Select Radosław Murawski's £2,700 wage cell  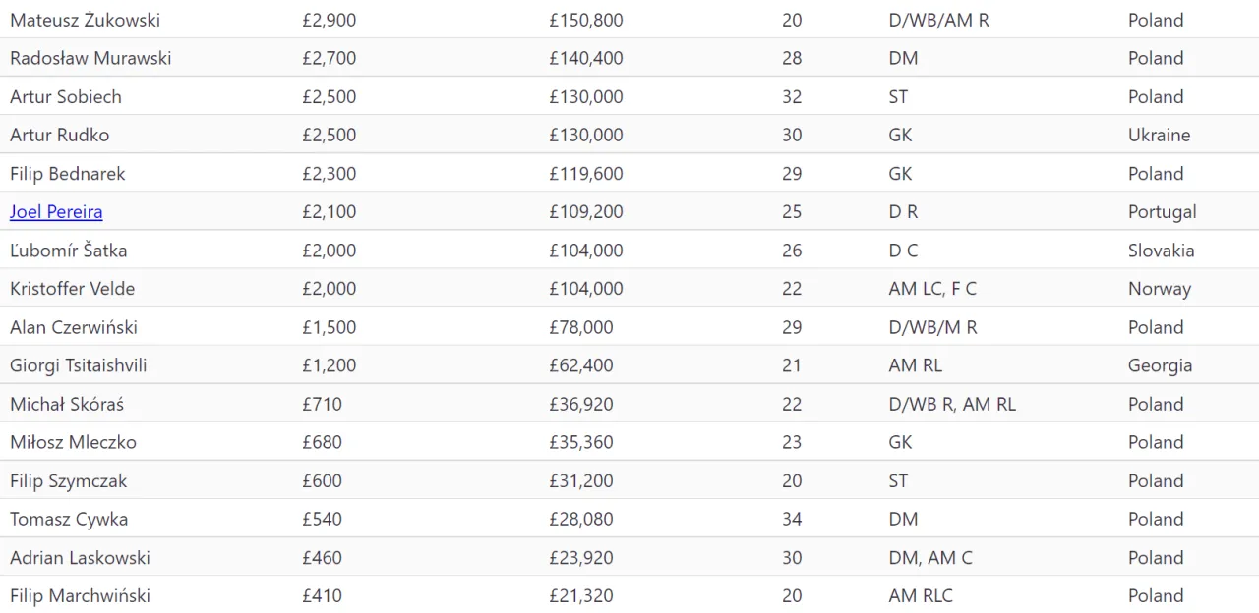coord(329,58)
